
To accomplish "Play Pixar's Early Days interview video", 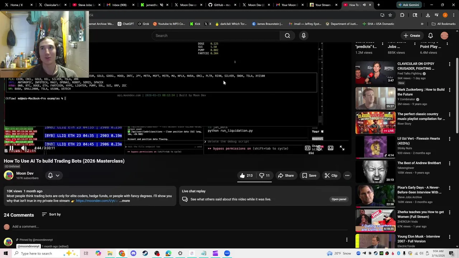I will [x=375, y=196].
